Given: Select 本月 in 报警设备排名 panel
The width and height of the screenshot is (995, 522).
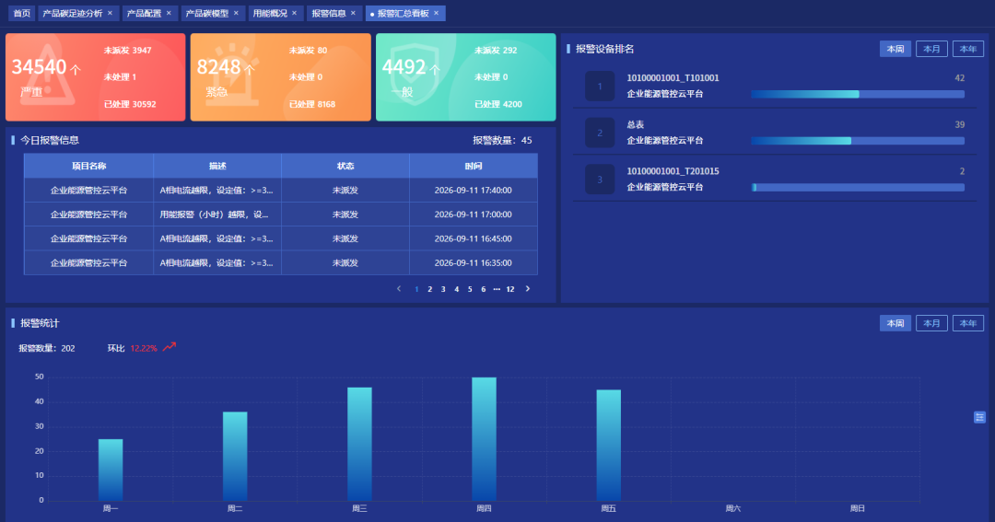Looking at the screenshot, I should (x=931, y=49).
